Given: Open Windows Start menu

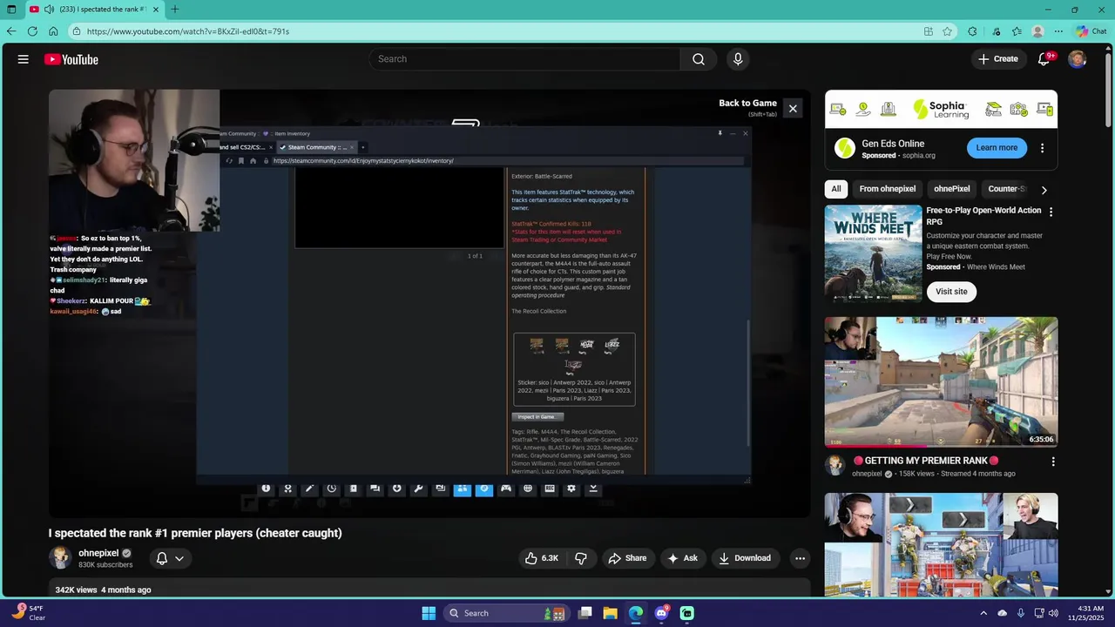Looking at the screenshot, I should [429, 613].
